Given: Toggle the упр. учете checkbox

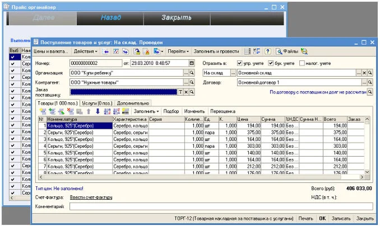Looking at the screenshot, I should tap(240, 63).
